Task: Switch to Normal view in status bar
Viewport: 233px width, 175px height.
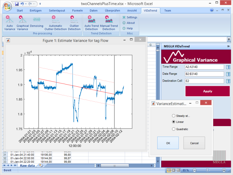Action: point(169,170)
